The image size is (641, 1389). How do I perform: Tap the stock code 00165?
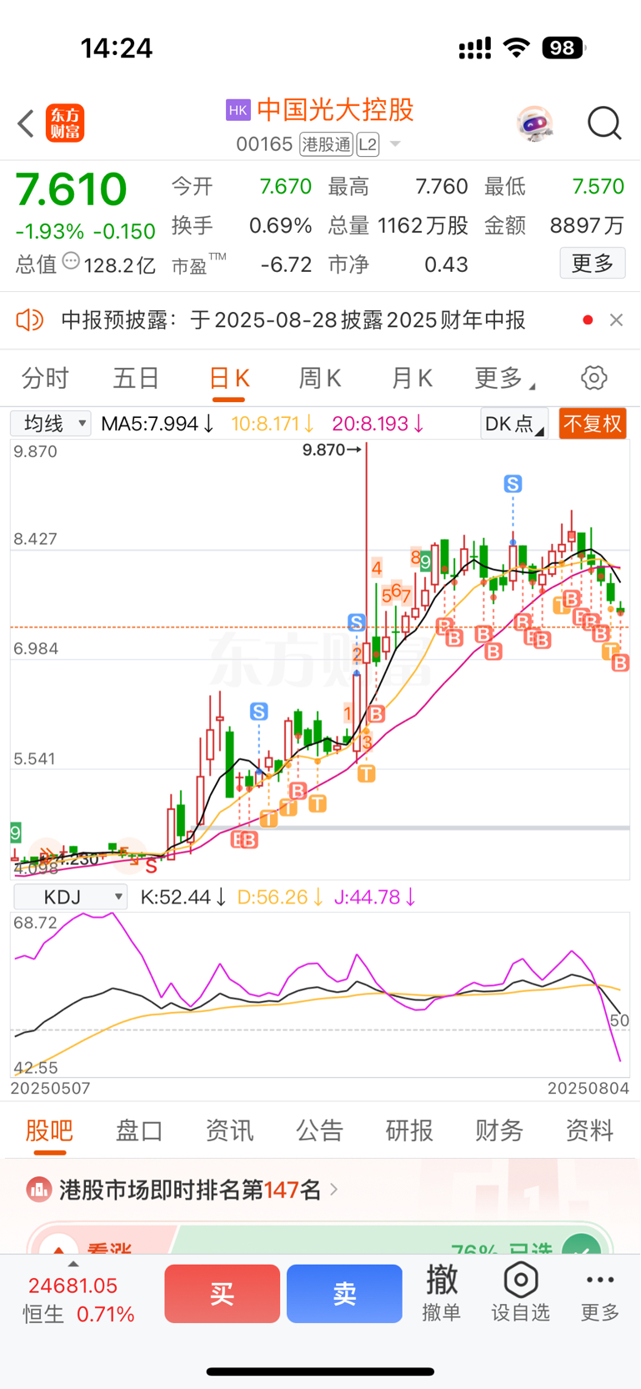point(264,144)
